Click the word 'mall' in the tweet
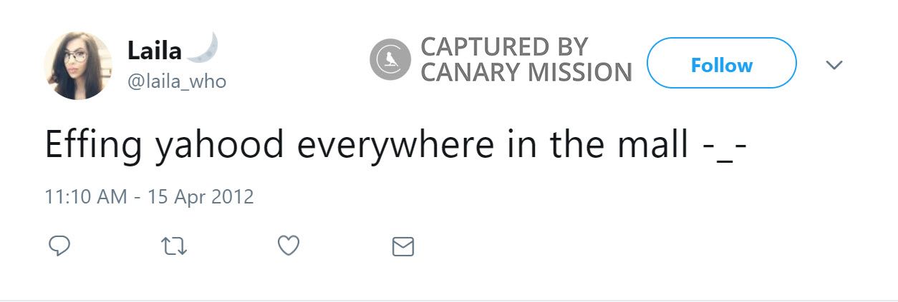The width and height of the screenshot is (898, 302). click(x=655, y=145)
